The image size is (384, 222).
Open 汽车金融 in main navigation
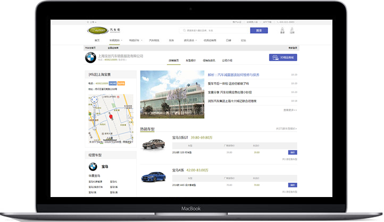(154, 40)
